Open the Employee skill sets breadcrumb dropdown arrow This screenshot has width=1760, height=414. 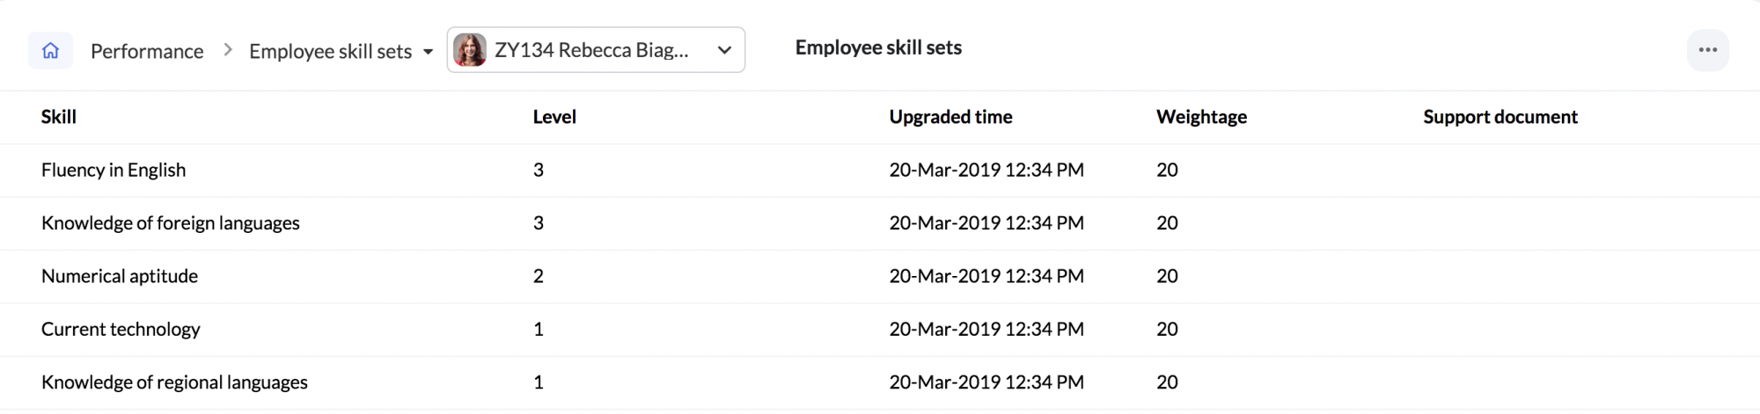pos(428,52)
